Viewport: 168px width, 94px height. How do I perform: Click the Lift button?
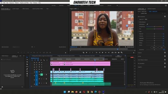pyautogui.click(x=112, y=52)
